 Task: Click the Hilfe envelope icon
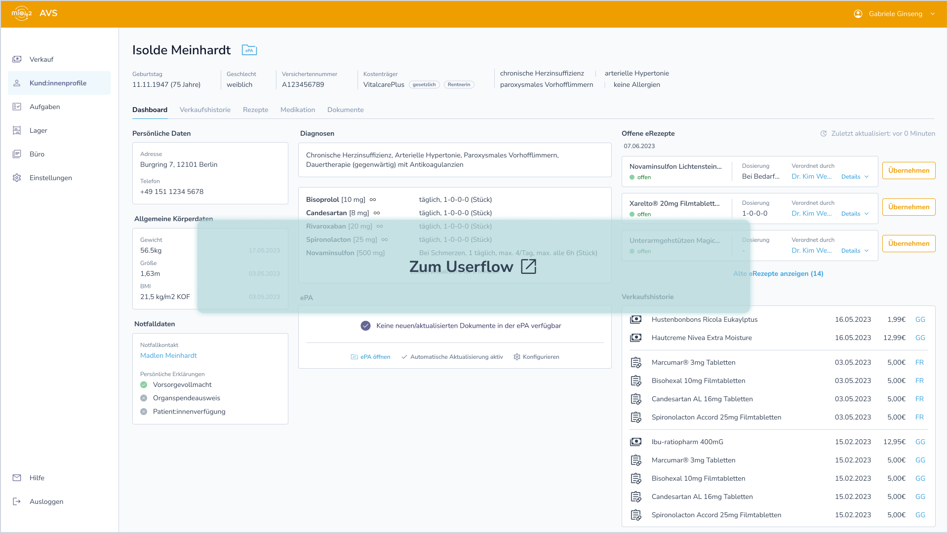click(x=17, y=478)
